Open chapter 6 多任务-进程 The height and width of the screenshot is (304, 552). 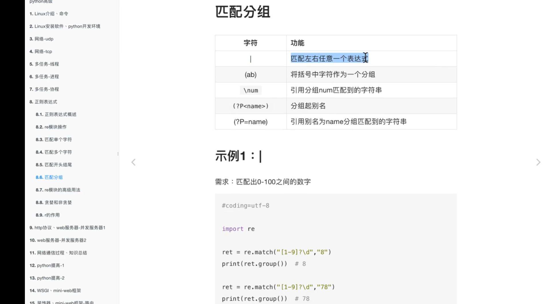[44, 77]
